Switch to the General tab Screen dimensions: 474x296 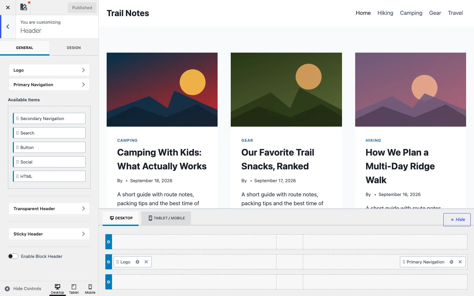tap(25, 48)
